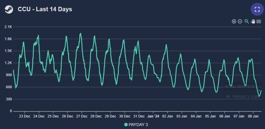The height and width of the screenshot is (129, 265).
Task: Zoom in using the plus icon
Action: (x=234, y=21)
